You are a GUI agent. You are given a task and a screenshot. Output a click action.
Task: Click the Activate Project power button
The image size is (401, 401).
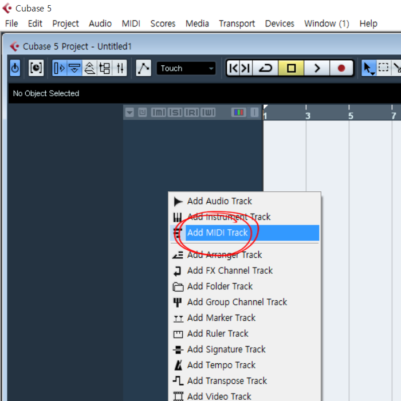click(x=15, y=68)
